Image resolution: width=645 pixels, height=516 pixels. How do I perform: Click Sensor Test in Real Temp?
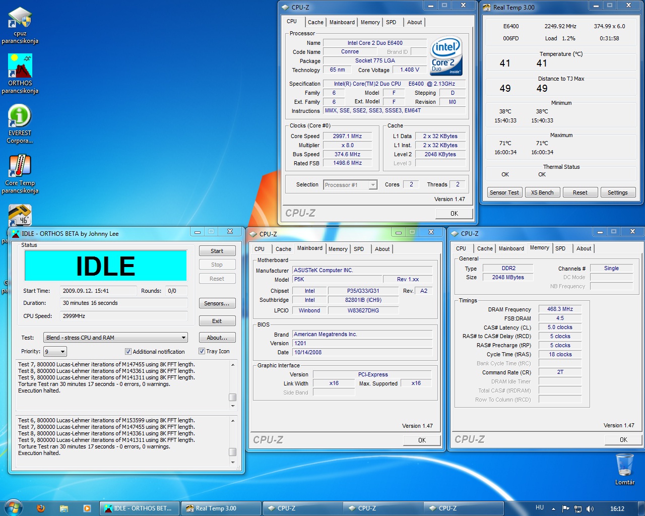(504, 192)
